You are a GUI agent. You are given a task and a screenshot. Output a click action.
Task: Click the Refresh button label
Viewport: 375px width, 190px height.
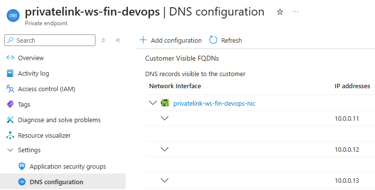point(231,41)
